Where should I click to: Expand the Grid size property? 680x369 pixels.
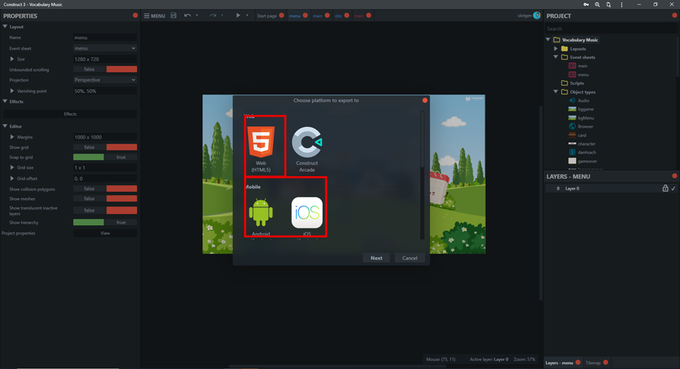[x=12, y=167]
